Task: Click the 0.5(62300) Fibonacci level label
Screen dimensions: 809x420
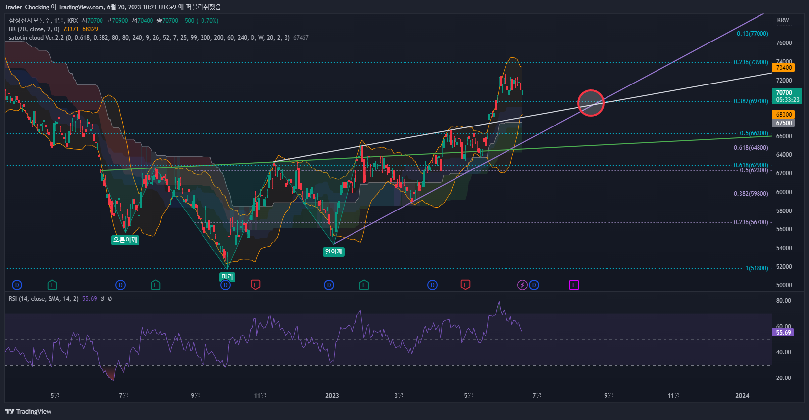Action: (x=754, y=170)
